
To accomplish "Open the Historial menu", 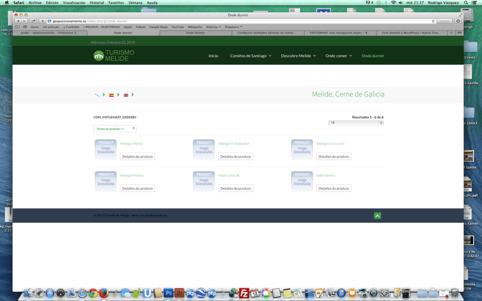I will (x=96, y=3).
